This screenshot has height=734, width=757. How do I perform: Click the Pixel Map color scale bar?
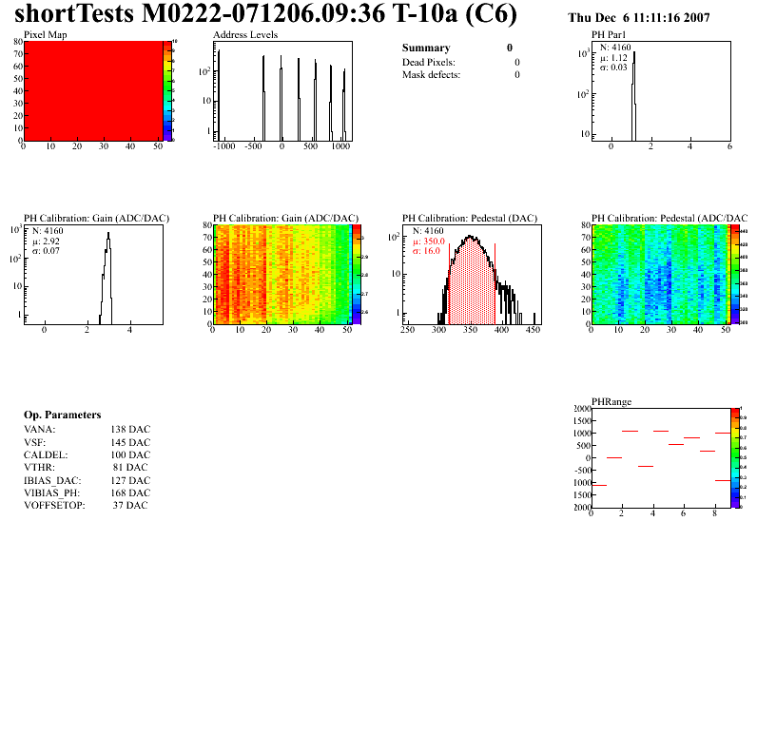[167, 91]
